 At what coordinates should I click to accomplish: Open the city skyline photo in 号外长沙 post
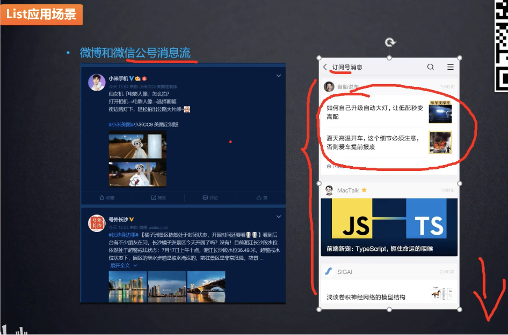click(128, 287)
